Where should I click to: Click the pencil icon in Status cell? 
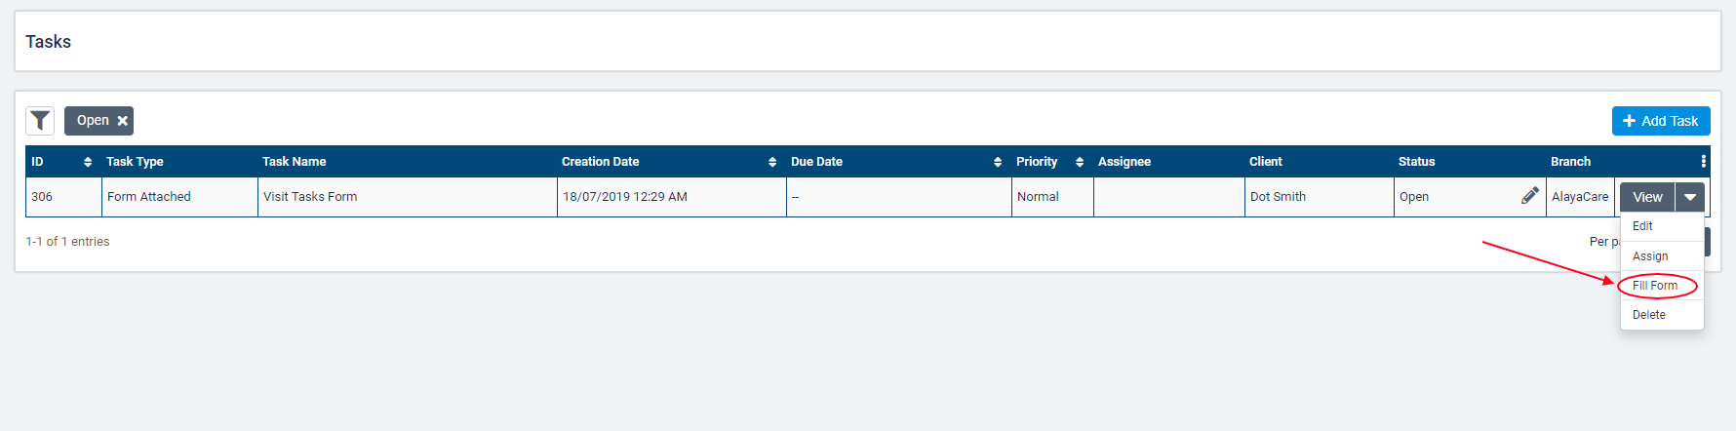click(1530, 196)
